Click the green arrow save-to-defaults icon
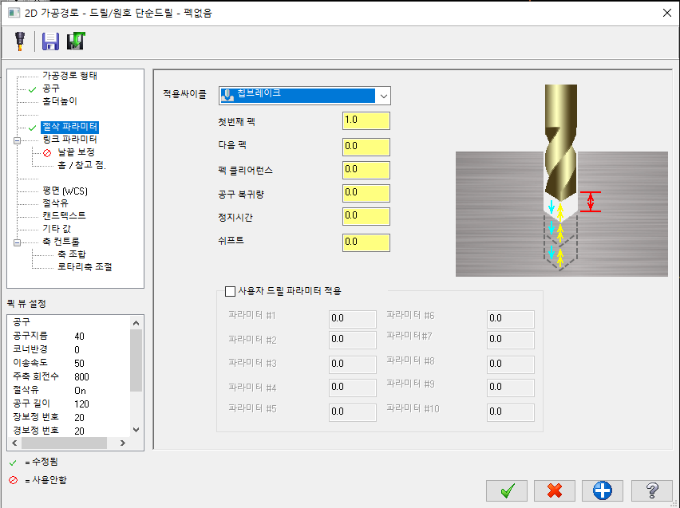 coord(76,41)
